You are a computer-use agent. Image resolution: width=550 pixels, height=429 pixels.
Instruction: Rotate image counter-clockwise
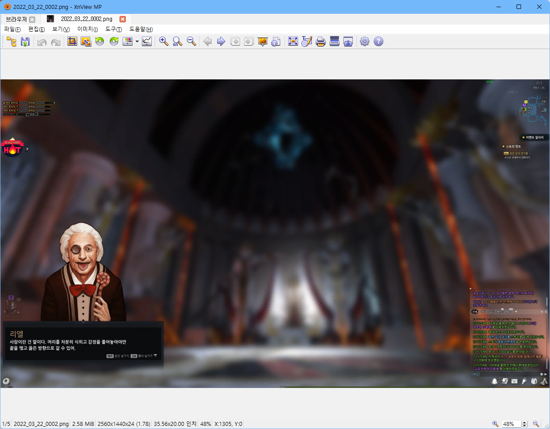tap(100, 41)
